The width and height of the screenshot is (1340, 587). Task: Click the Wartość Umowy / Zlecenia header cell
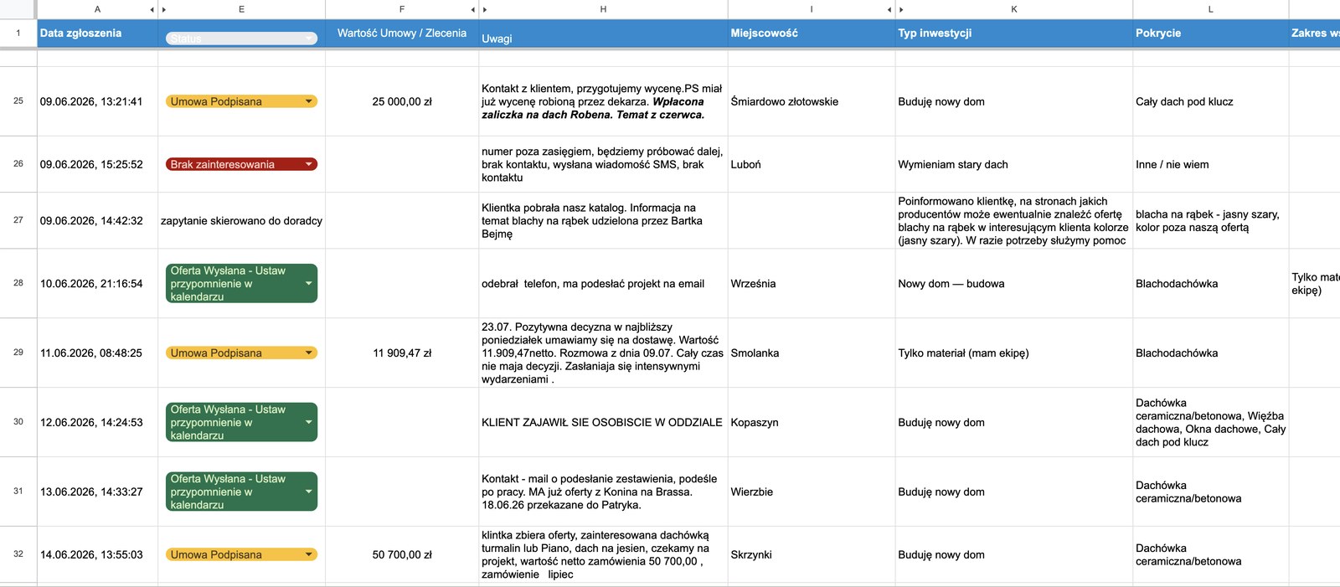coord(402,33)
